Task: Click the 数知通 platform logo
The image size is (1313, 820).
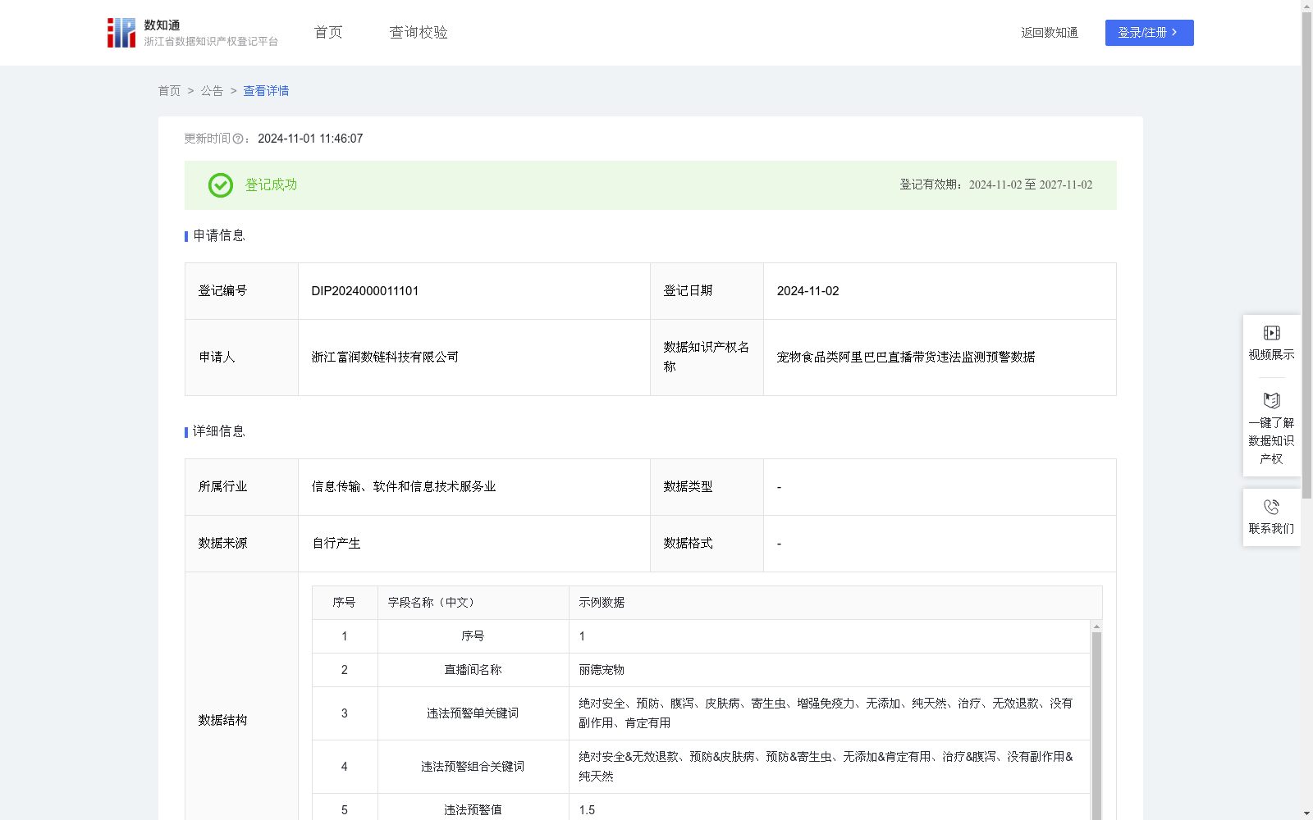Action: 192,33
